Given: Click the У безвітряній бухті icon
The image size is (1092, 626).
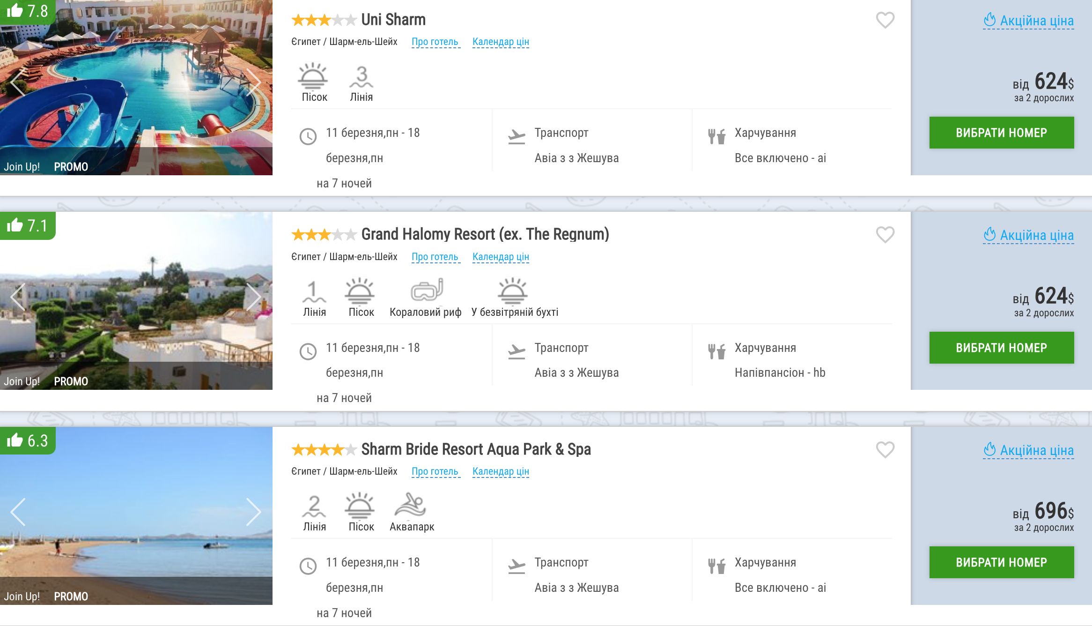Looking at the screenshot, I should click(513, 290).
